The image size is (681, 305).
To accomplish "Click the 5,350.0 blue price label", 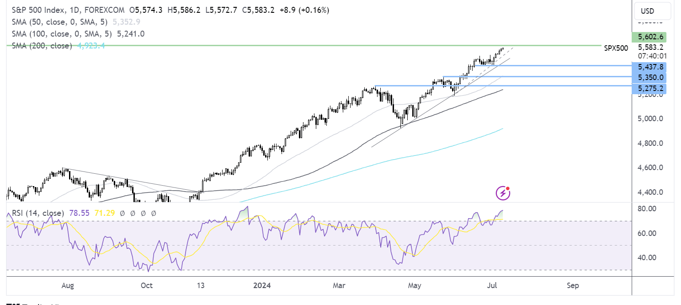I will click(x=649, y=77).
